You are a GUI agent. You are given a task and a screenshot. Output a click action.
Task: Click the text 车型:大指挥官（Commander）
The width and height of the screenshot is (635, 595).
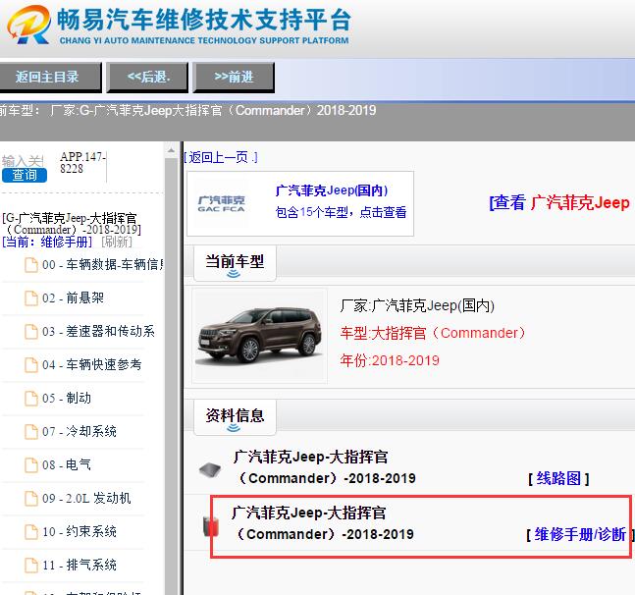coord(433,333)
